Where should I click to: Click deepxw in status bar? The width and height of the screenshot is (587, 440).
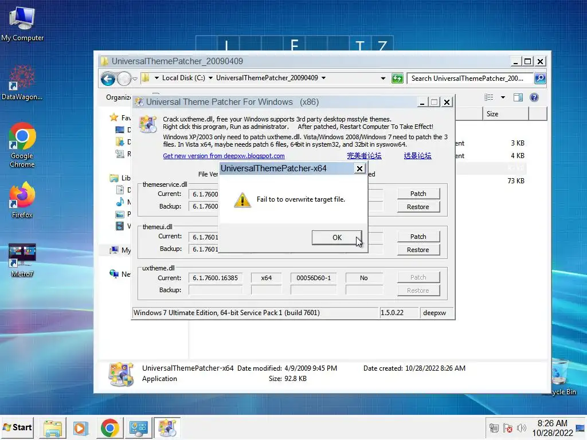[436, 313]
